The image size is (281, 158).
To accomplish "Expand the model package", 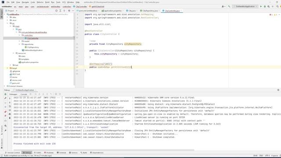I will click(x=19, y=41).
